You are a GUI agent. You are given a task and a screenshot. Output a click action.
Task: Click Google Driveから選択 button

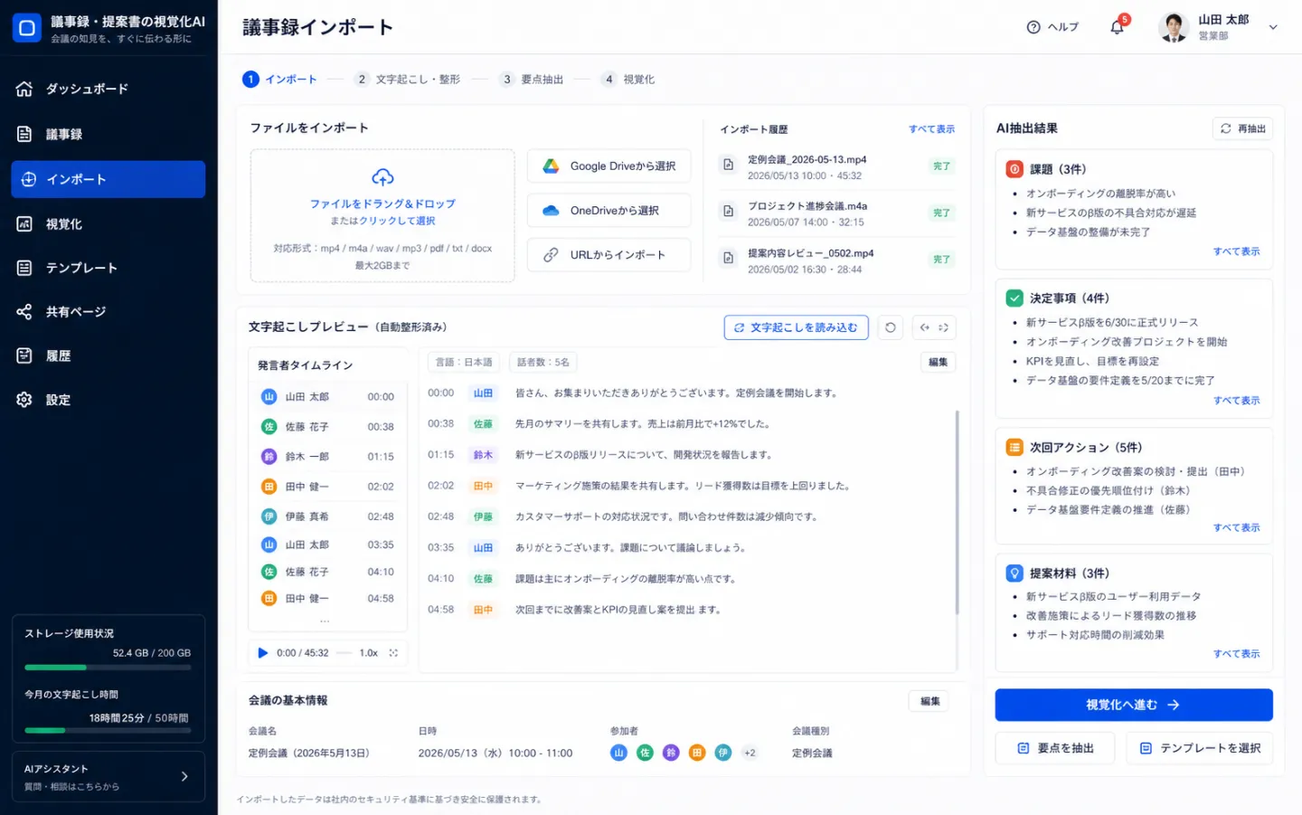tap(609, 166)
